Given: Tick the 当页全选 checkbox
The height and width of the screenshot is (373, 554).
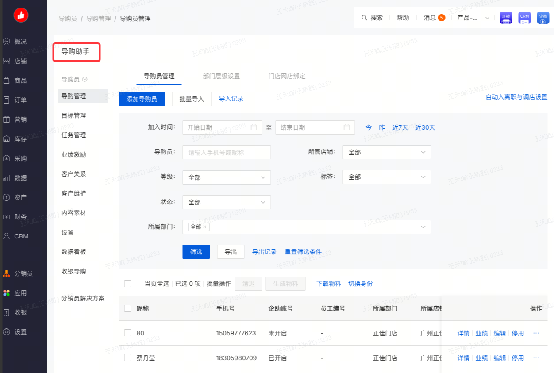Looking at the screenshot, I should pyautogui.click(x=128, y=284).
